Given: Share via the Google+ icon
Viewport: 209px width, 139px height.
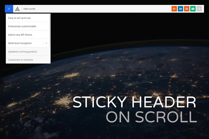Looking at the screenshot, I should (x=174, y=9).
